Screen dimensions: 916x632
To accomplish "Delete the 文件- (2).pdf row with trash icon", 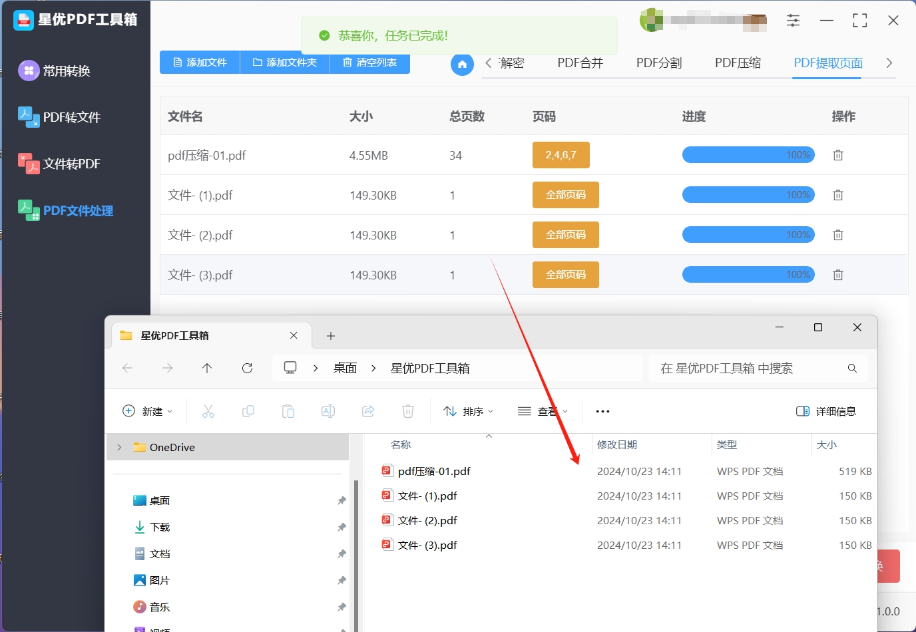I will tap(838, 235).
